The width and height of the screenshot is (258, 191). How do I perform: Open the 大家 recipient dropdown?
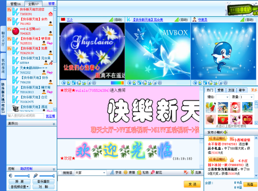click(x=90, y=173)
